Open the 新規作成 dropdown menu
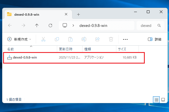 click(19, 39)
